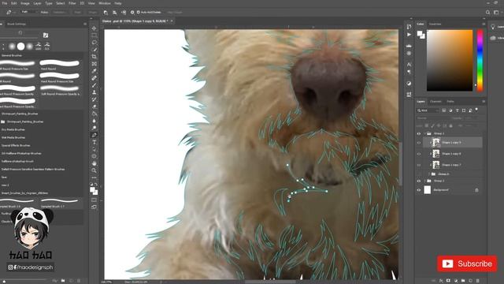This screenshot has height=284, width=504.
Task: Toggle visibility of Shape 1 copy 7
Action: point(419,165)
